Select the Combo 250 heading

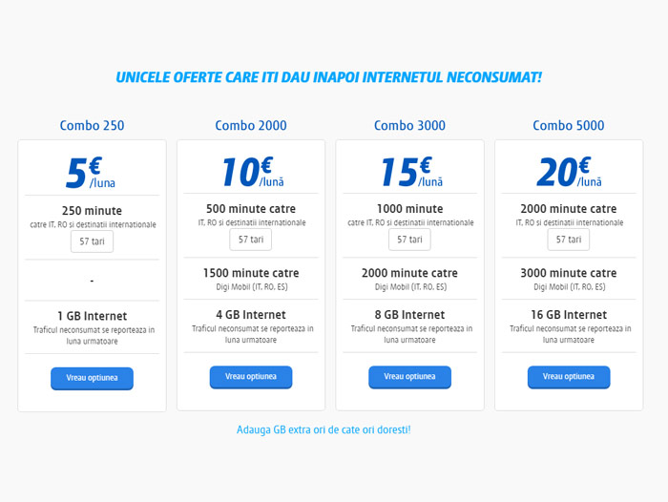pos(92,125)
